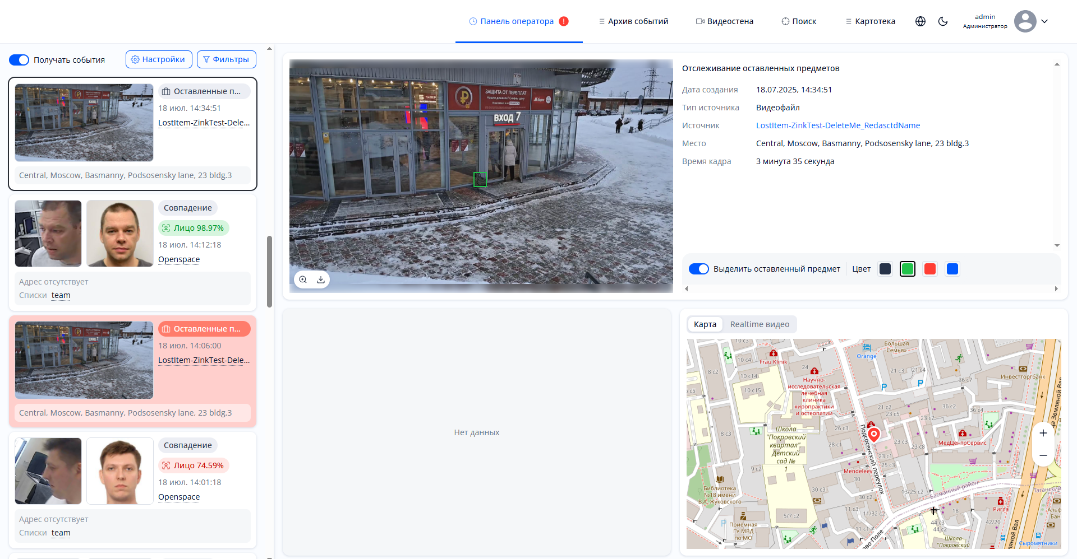Click the red alert badge on operator panel
This screenshot has width=1077, height=559.
click(x=564, y=21)
